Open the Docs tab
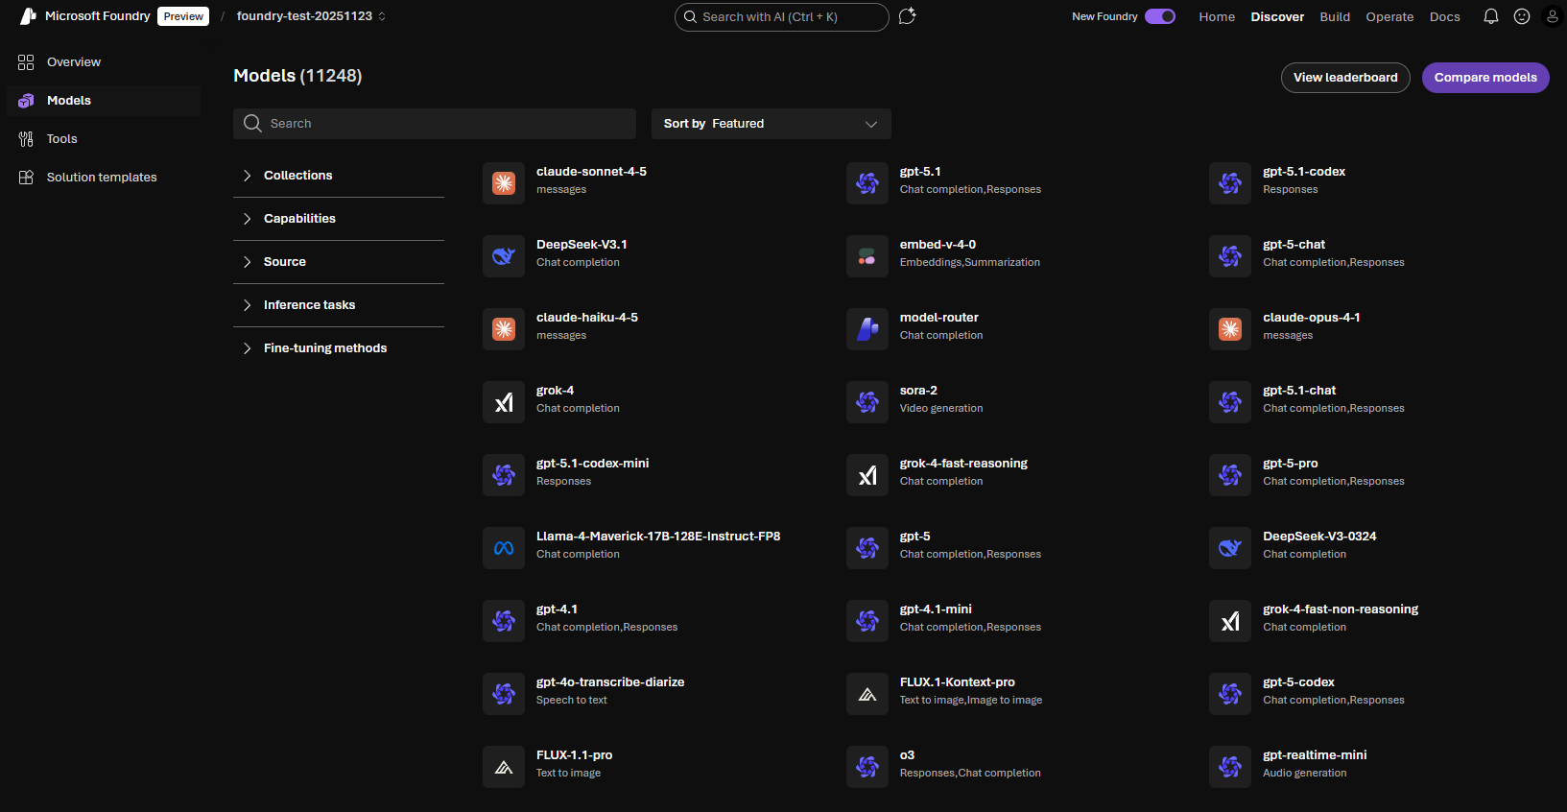Image resolution: width=1567 pixels, height=812 pixels. point(1444,17)
